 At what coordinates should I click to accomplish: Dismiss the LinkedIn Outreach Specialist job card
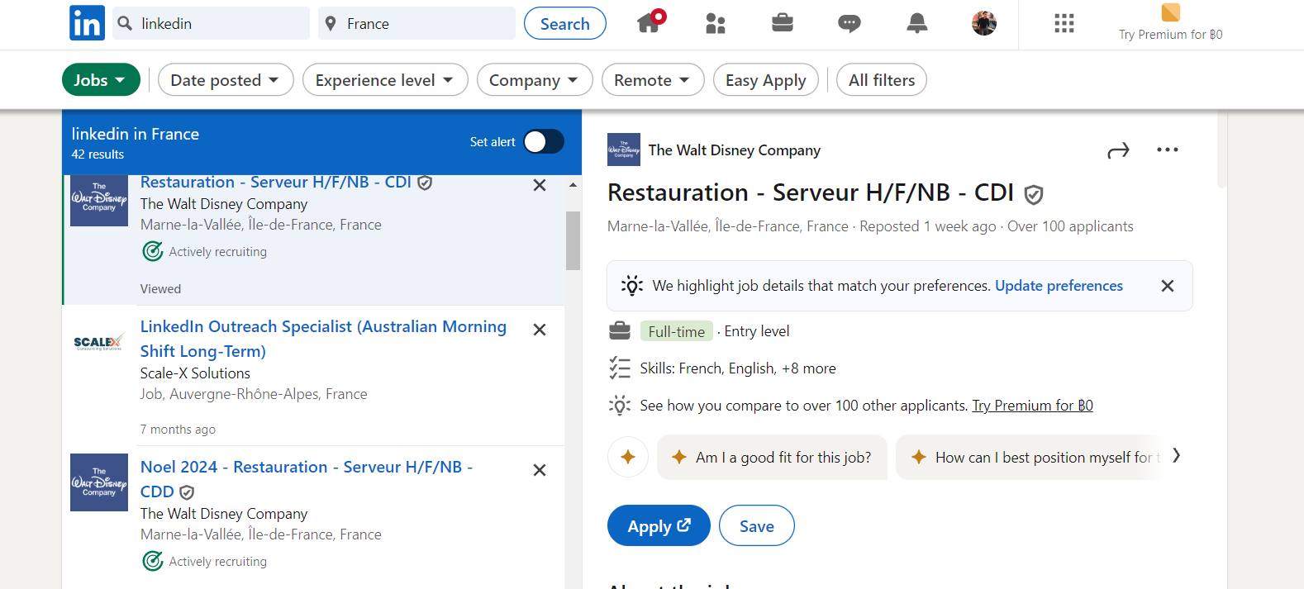pyautogui.click(x=540, y=330)
